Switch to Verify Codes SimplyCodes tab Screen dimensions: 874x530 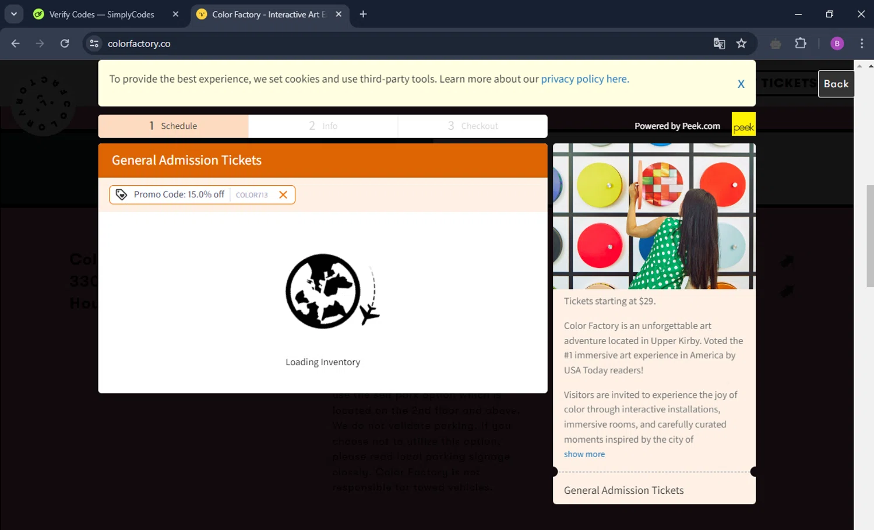(x=102, y=15)
